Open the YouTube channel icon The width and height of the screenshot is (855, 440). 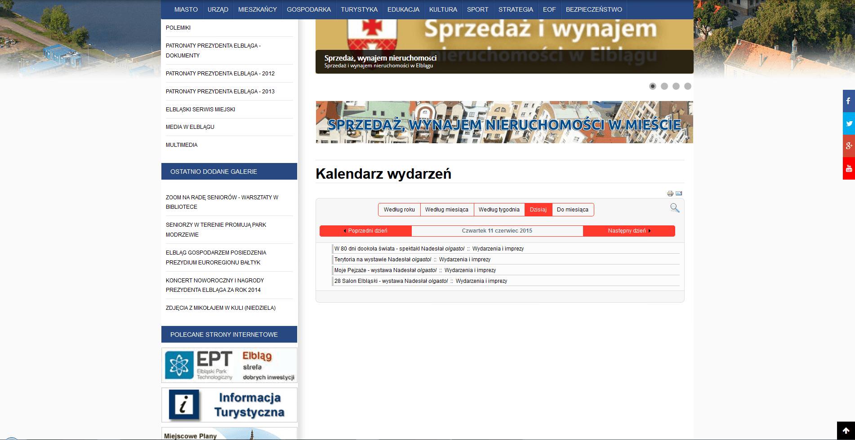tap(849, 167)
